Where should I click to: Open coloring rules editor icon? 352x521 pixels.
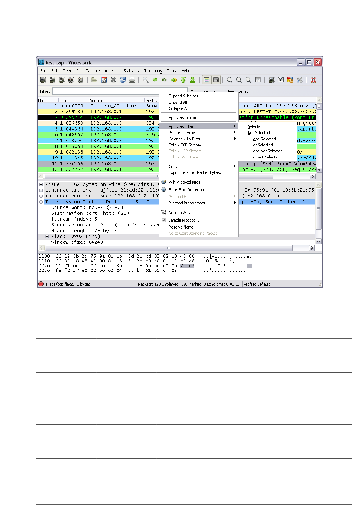tap(290, 80)
